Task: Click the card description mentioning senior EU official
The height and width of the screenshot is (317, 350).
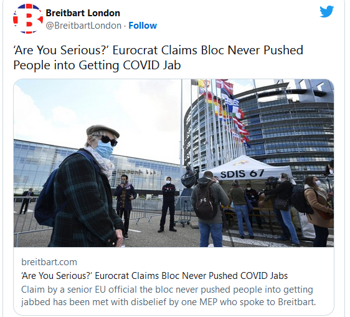Action: 169,296
